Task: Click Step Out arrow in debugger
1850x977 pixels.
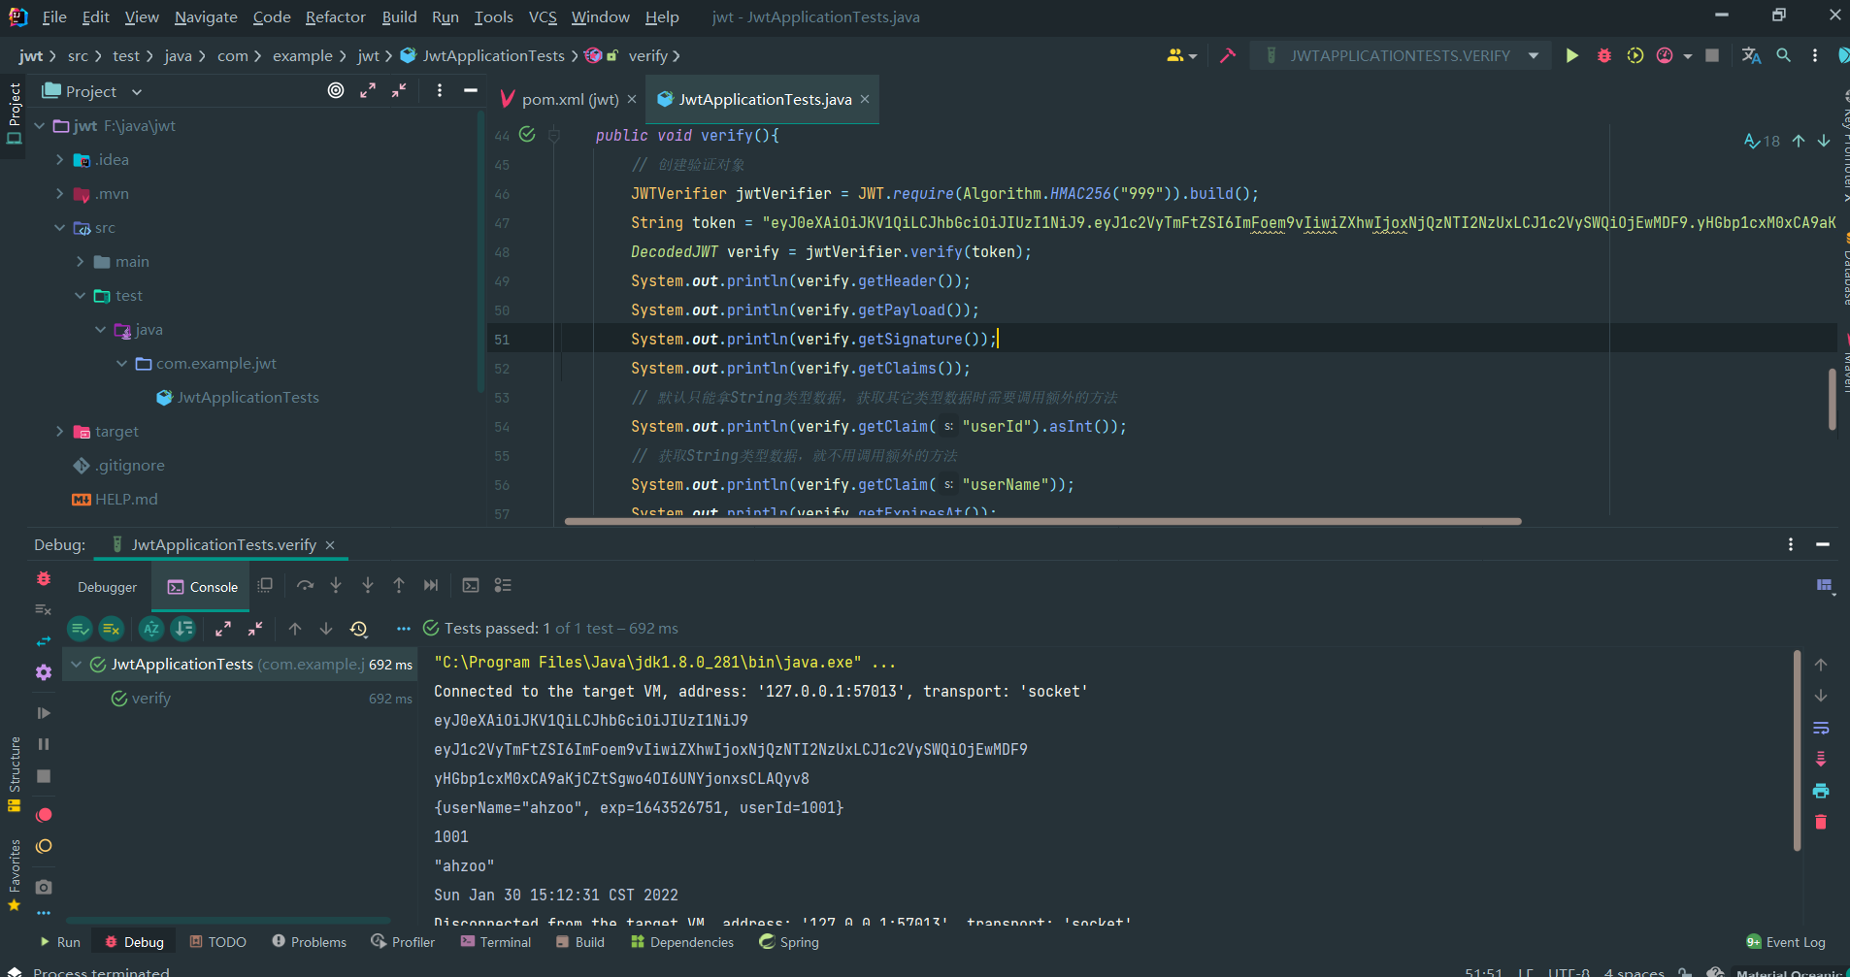Action: (x=399, y=585)
